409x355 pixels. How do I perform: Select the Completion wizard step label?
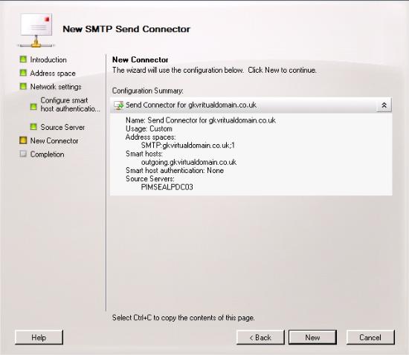[x=47, y=154]
